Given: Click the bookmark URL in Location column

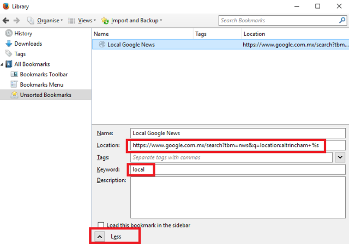Looking at the screenshot, I should pos(296,45).
